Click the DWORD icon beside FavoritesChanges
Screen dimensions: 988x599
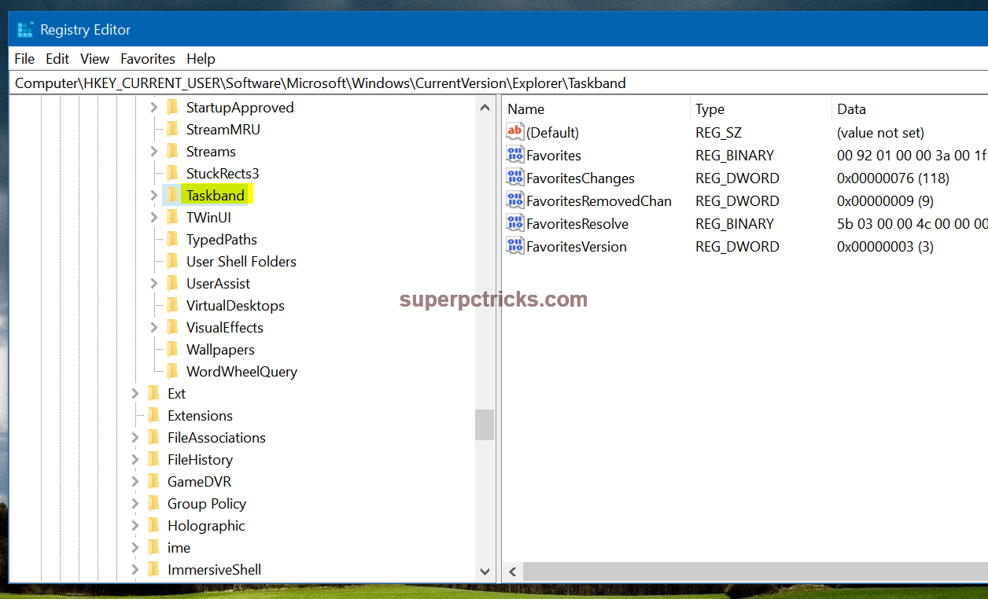pyautogui.click(x=514, y=178)
